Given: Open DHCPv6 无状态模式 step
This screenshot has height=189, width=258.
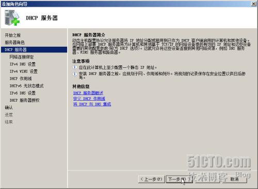Looking at the screenshot, I should tap(26, 86).
